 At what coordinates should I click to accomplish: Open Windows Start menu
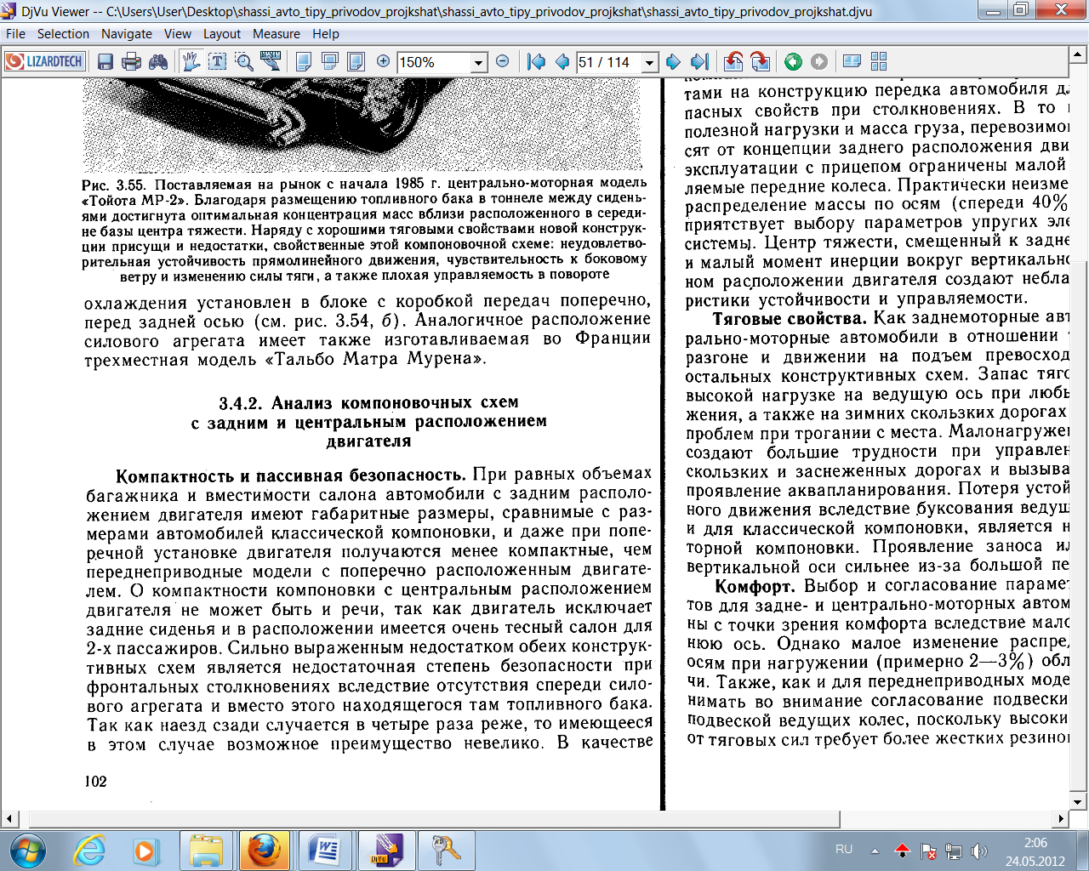click(26, 850)
